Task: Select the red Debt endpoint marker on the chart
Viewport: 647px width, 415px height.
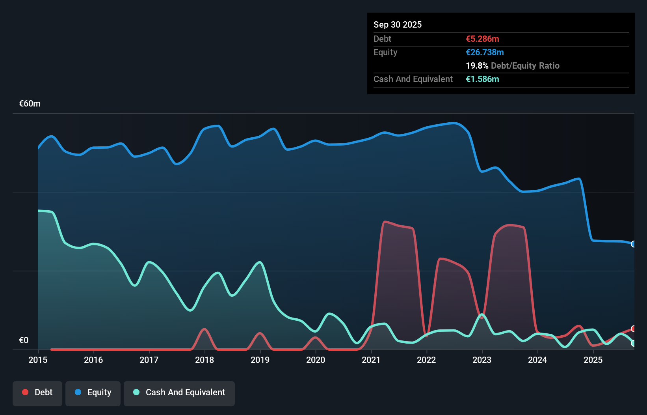Action: tap(633, 328)
